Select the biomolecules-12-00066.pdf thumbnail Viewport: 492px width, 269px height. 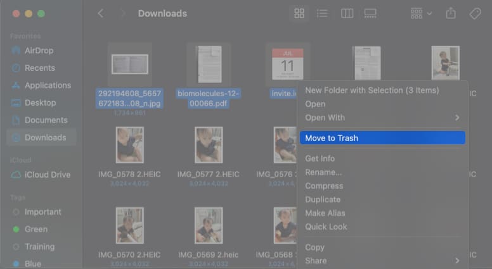click(209, 64)
